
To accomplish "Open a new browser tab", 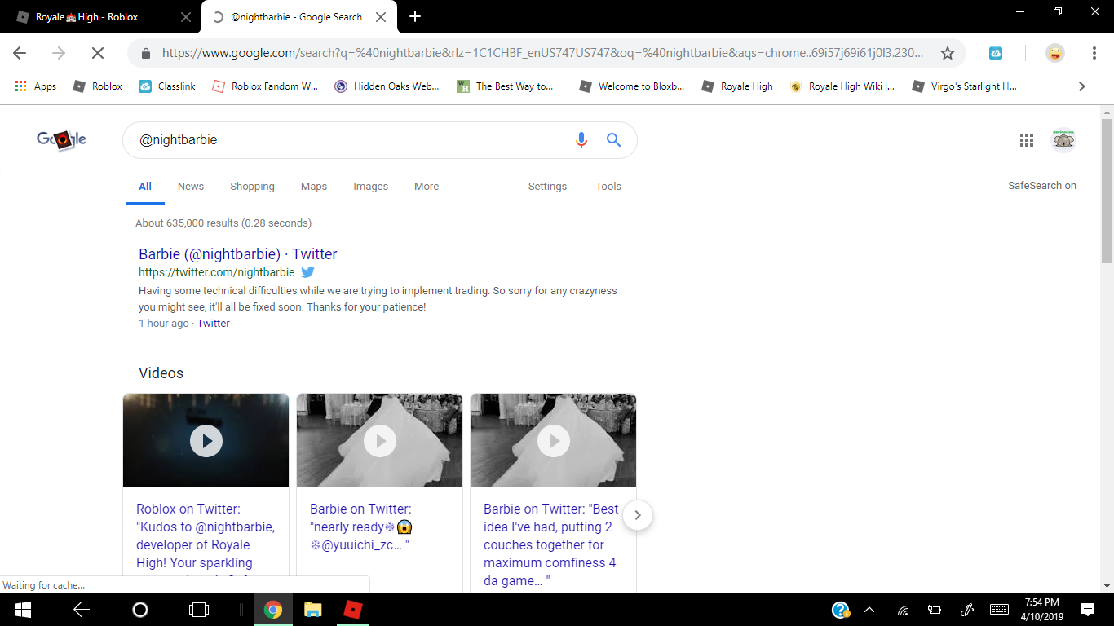I will 415,16.
